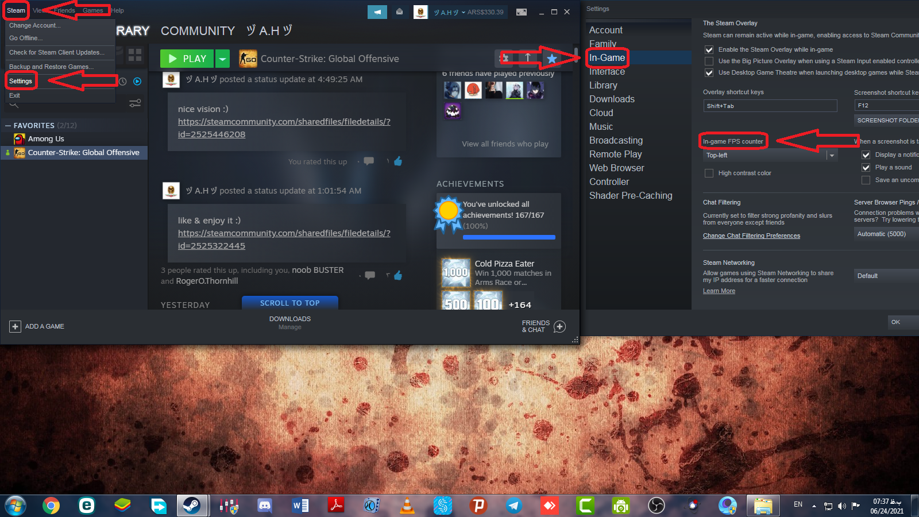Click the Overlay shortcut keys Shift+Tab field

(x=770, y=106)
